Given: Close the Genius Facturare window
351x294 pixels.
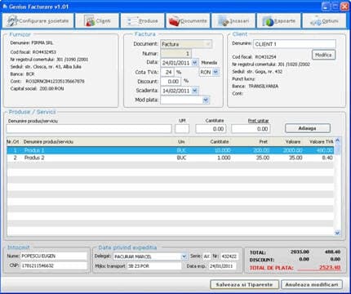Looking at the screenshot, I should coord(344,7).
